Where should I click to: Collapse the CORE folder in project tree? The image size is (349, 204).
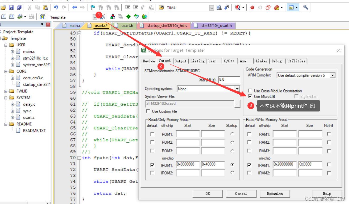tap(6, 71)
